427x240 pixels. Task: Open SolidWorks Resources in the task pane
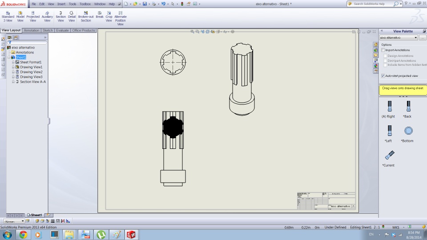coord(376,44)
